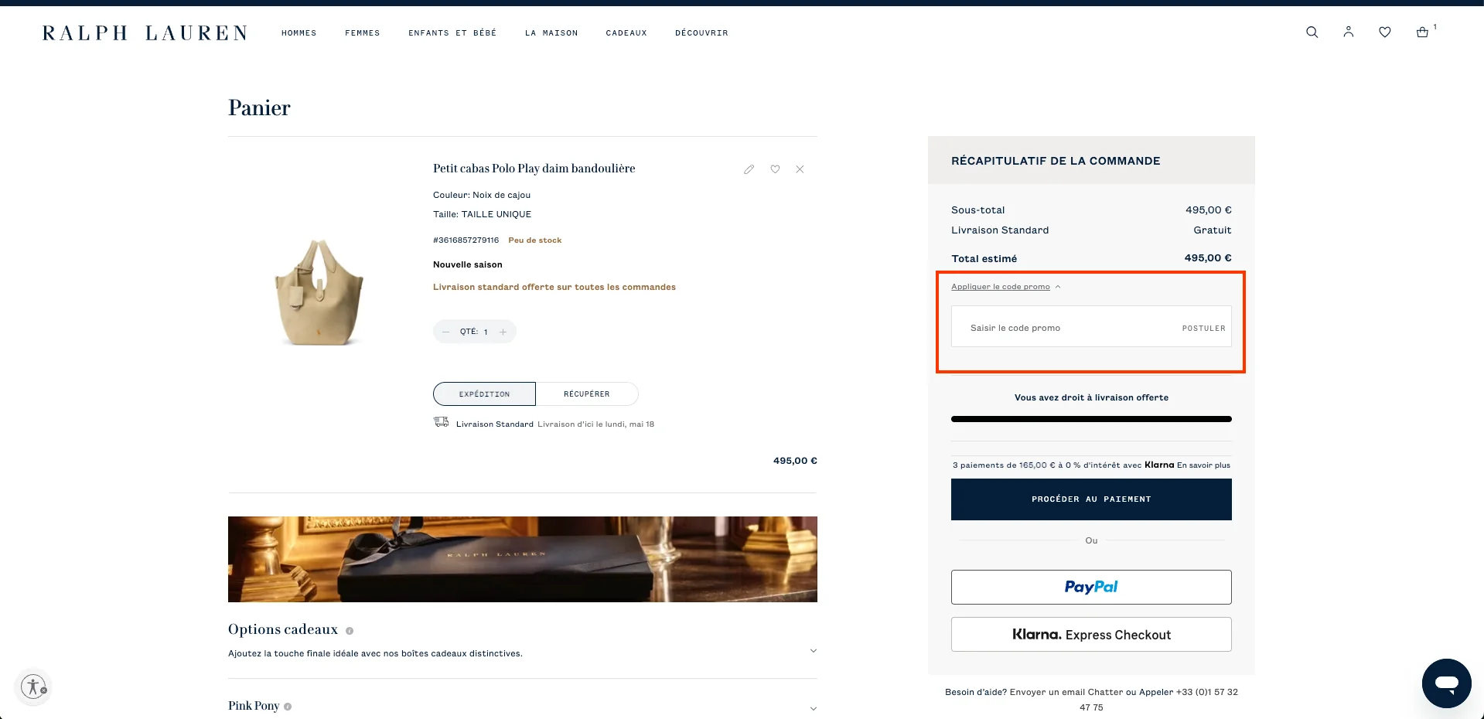Open the shopping bag icon
This screenshot has width=1484, height=719.
coord(1422,32)
